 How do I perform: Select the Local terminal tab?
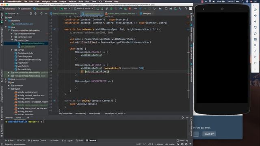[19, 118]
